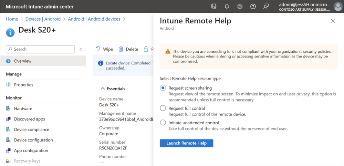Open the feedback icon in header
This screenshot has height=166, width=344.
pyautogui.click(x=266, y=7)
